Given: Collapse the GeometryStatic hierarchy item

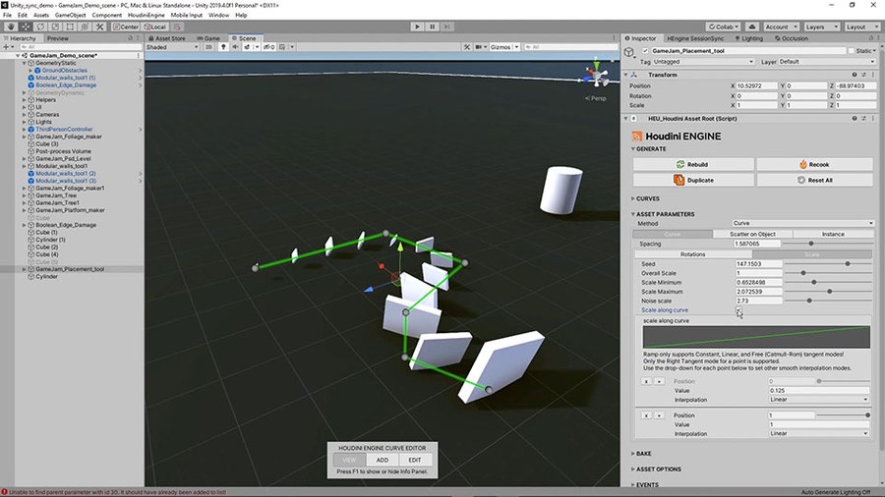Looking at the screenshot, I should click(25, 63).
